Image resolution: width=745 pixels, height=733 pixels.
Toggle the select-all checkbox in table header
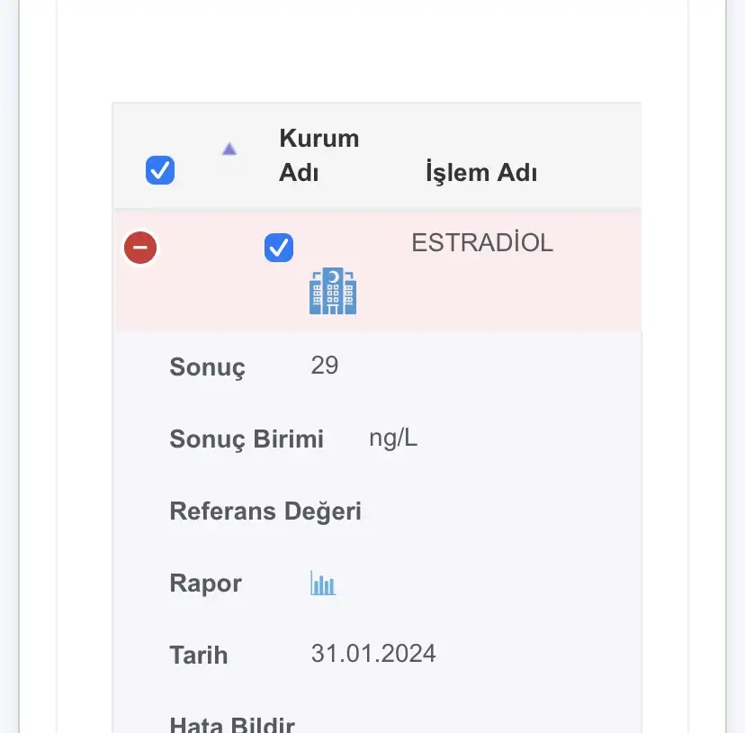[x=160, y=170]
